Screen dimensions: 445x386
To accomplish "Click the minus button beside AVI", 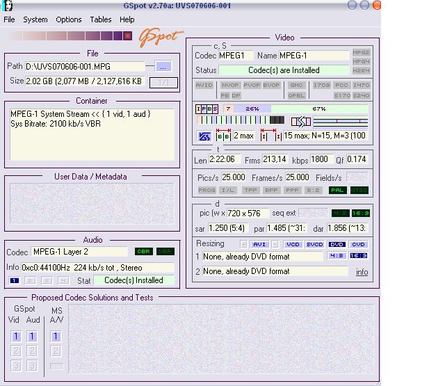I will tap(275, 244).
